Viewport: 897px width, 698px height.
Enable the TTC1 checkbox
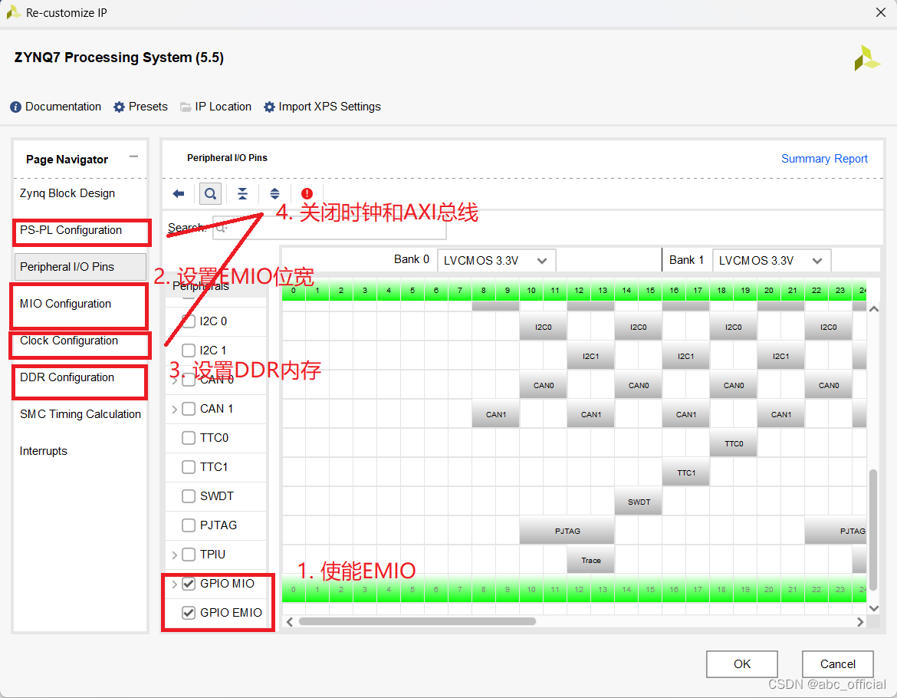188,467
